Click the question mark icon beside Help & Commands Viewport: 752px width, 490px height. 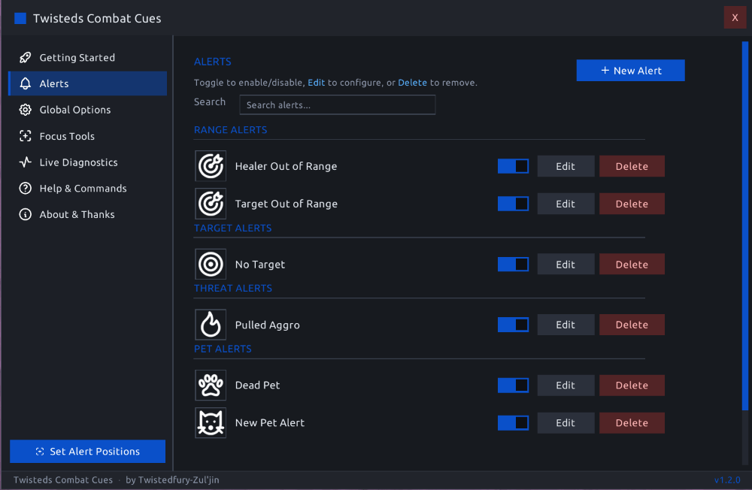point(26,189)
